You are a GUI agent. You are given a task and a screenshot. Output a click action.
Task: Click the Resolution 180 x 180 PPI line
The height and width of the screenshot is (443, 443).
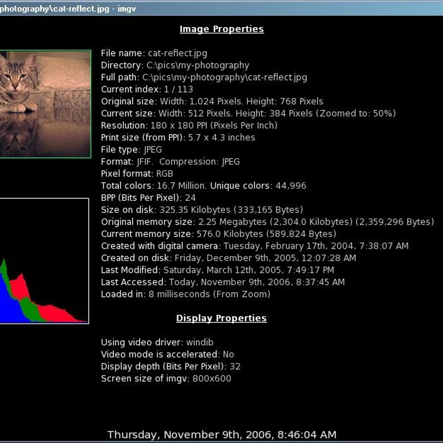[x=189, y=126]
